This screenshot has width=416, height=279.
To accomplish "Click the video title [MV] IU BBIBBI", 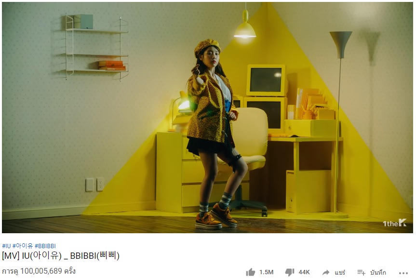I will (61, 256).
